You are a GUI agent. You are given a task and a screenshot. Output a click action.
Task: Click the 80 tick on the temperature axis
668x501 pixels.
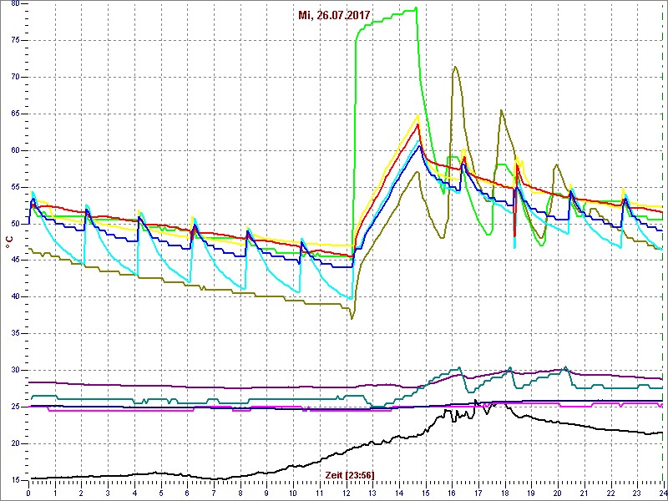[x=14, y=3]
